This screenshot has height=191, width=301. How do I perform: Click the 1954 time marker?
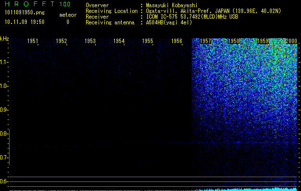point(119,41)
